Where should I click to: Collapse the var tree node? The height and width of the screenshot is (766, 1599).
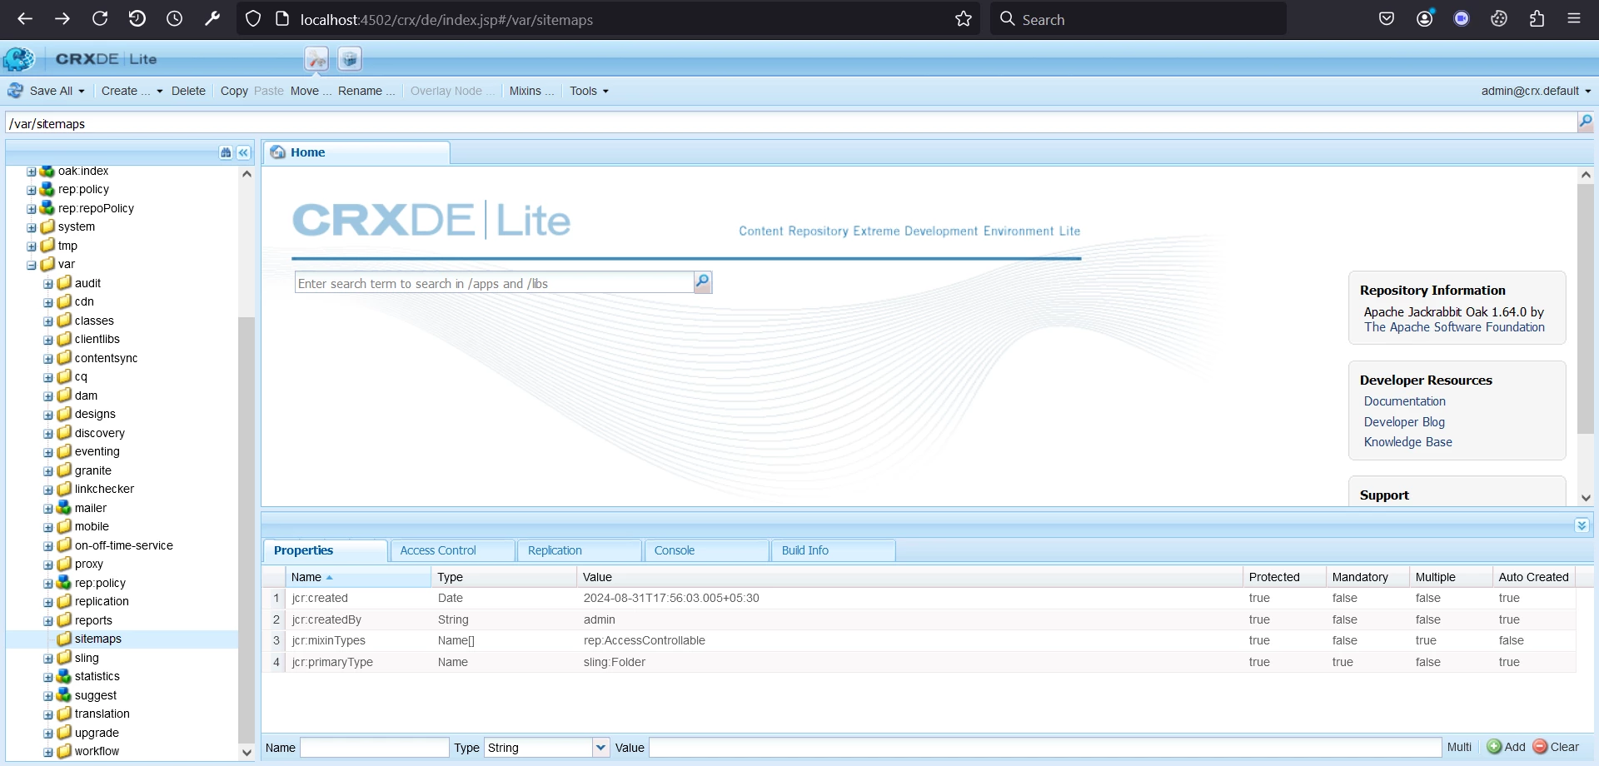pos(31,266)
